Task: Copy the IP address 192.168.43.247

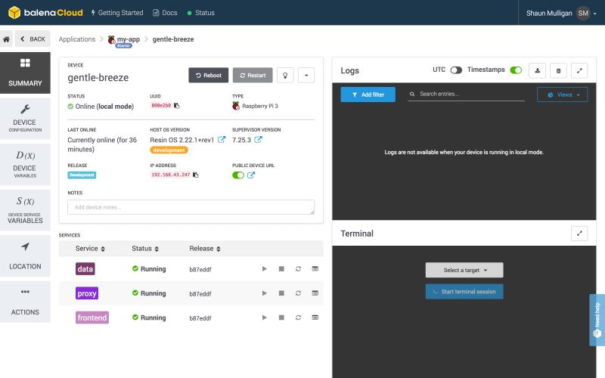Action: click(x=196, y=175)
